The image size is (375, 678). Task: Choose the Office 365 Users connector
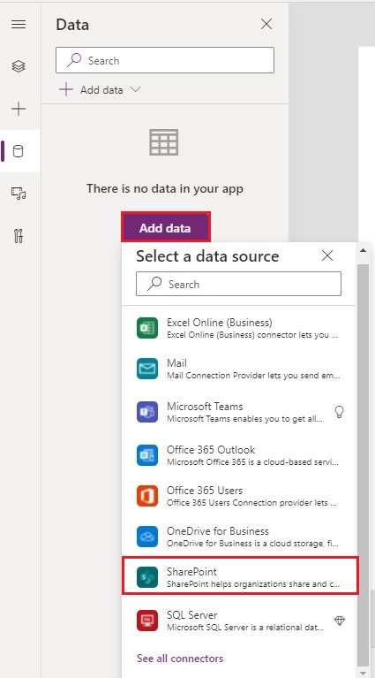239,496
